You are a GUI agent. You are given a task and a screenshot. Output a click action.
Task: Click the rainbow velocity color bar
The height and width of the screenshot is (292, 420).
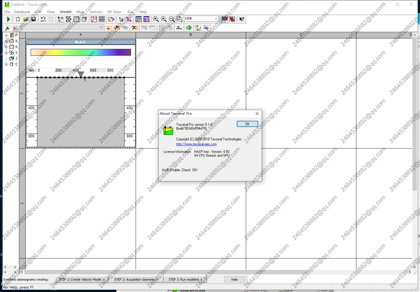[81, 52]
